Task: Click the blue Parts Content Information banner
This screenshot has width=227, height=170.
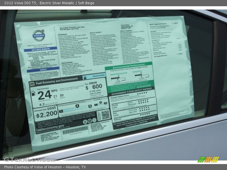Action: 40,49
